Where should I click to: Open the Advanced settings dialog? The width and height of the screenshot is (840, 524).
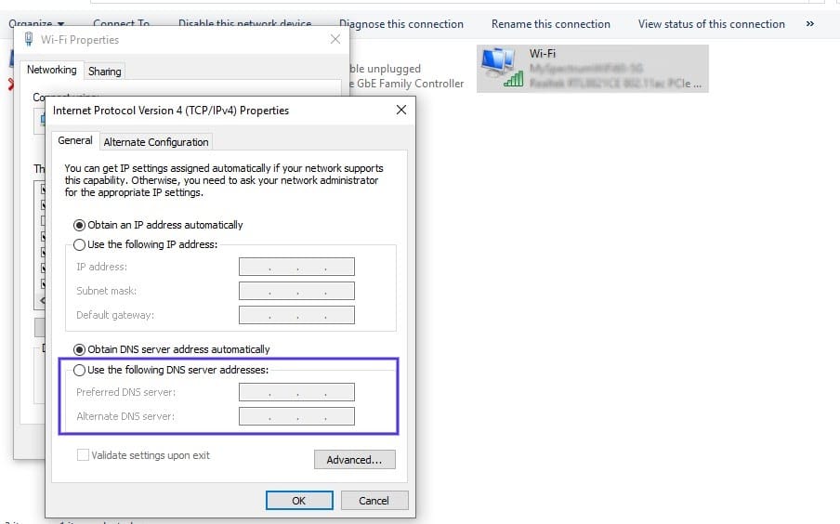355,460
